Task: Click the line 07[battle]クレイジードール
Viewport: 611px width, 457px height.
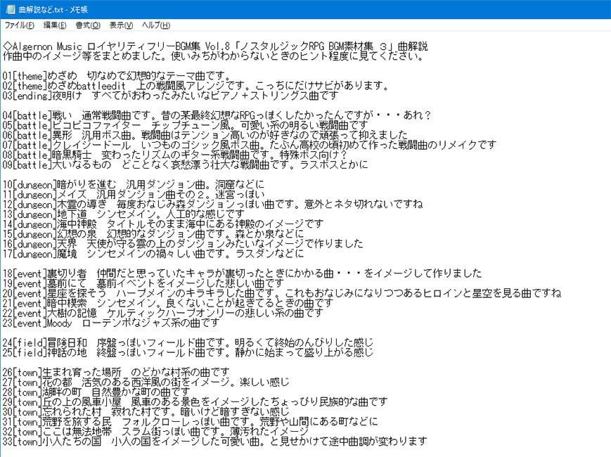Action: pyautogui.click(x=250, y=146)
